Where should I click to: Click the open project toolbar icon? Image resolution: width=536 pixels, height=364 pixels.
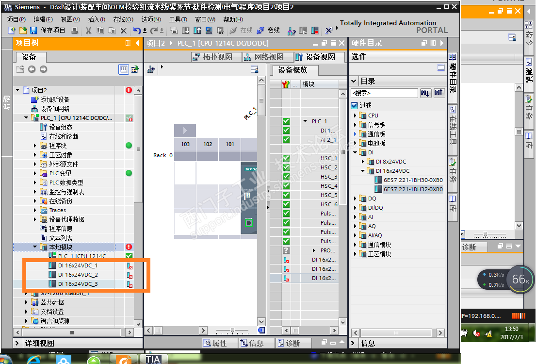(x=23, y=31)
